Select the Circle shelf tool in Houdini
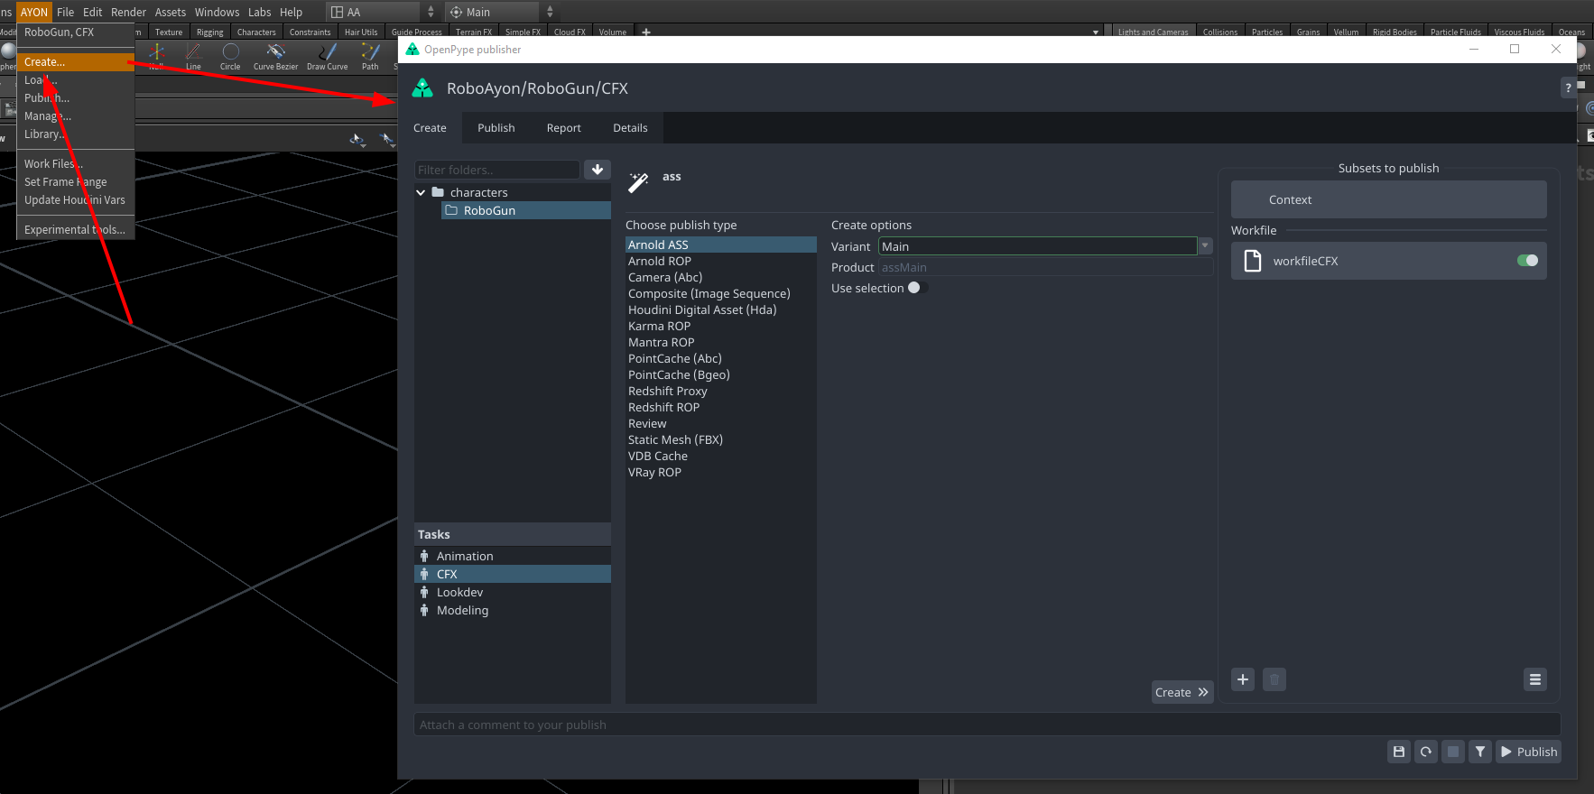 pos(230,56)
